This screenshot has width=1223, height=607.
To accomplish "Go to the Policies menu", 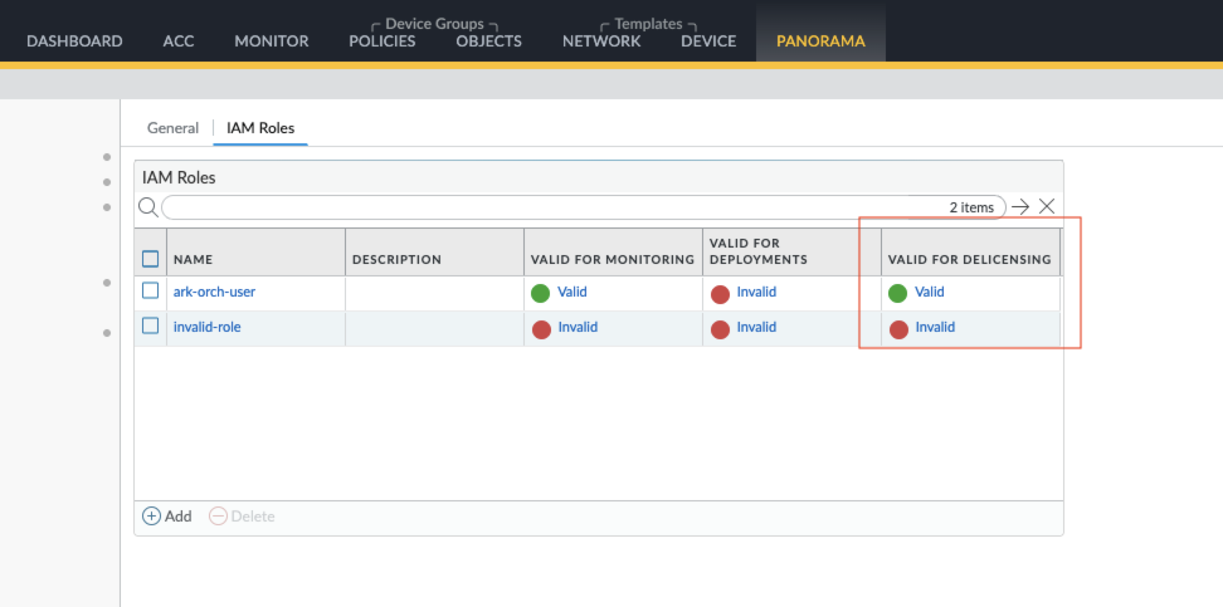I will pos(382,41).
